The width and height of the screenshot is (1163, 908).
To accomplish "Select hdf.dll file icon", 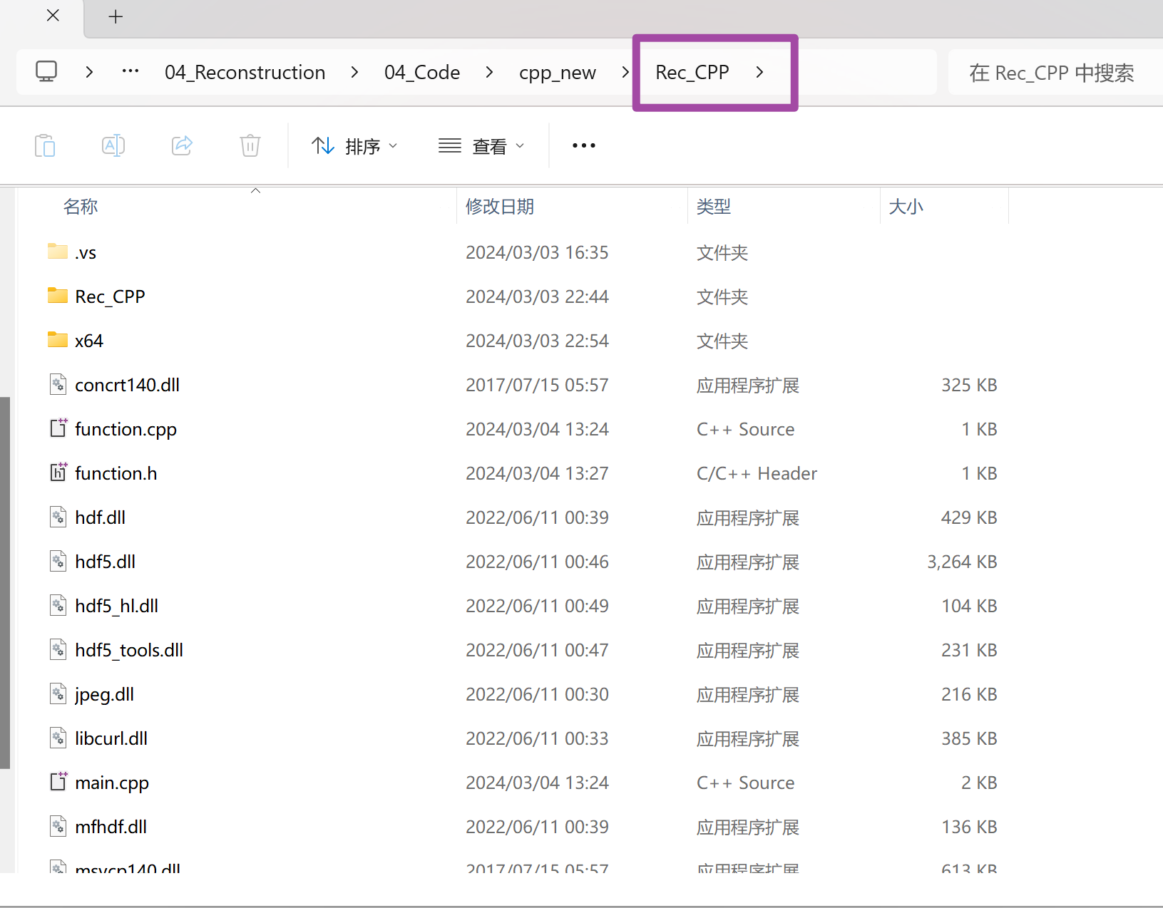I will click(x=58, y=517).
